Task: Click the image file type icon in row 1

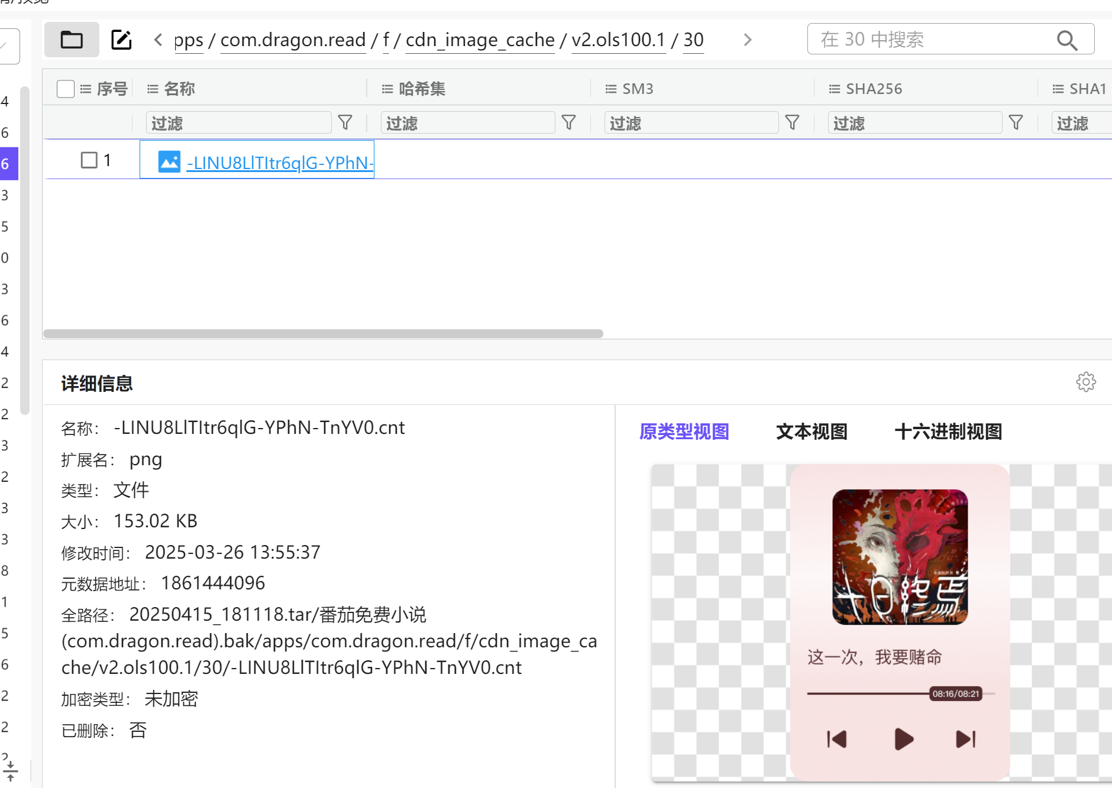Action: pyautogui.click(x=169, y=161)
